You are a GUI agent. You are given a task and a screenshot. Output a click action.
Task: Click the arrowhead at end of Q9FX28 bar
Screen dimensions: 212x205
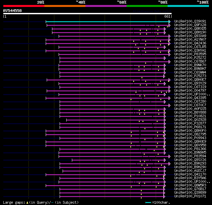coord(170,25)
